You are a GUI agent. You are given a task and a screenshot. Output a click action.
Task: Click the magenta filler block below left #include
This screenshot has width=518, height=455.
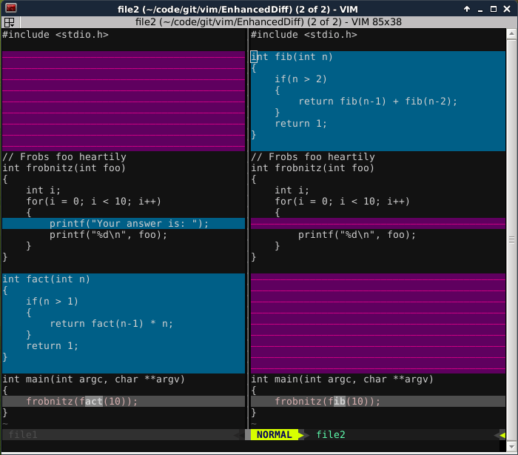point(124,101)
